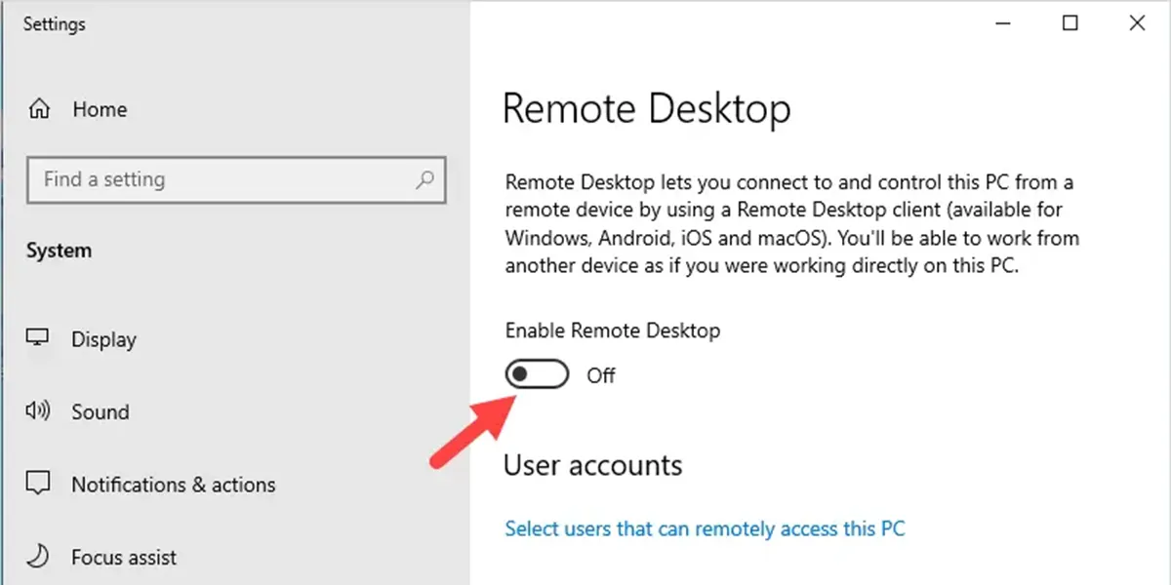The width and height of the screenshot is (1171, 585).
Task: Click the Home house icon
Action: pyautogui.click(x=38, y=109)
